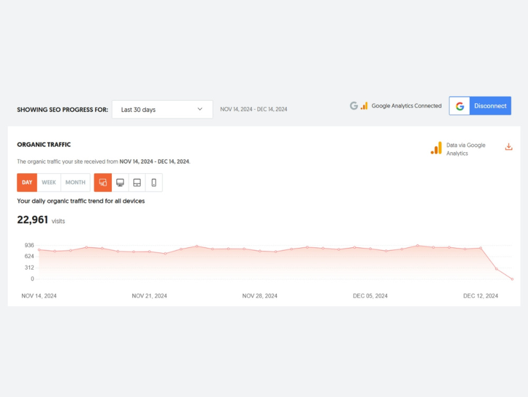Click the first chart data point Nov 14
The height and width of the screenshot is (397, 528).
click(39, 250)
